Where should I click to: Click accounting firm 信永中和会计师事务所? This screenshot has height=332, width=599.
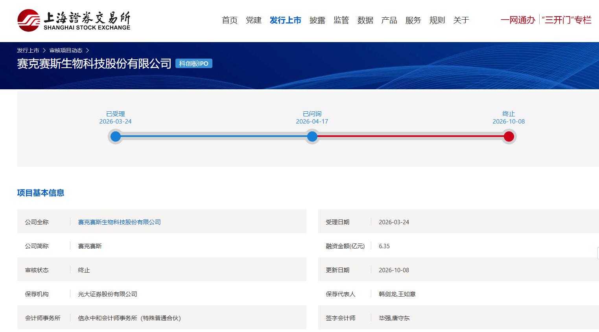pyautogui.click(x=129, y=318)
